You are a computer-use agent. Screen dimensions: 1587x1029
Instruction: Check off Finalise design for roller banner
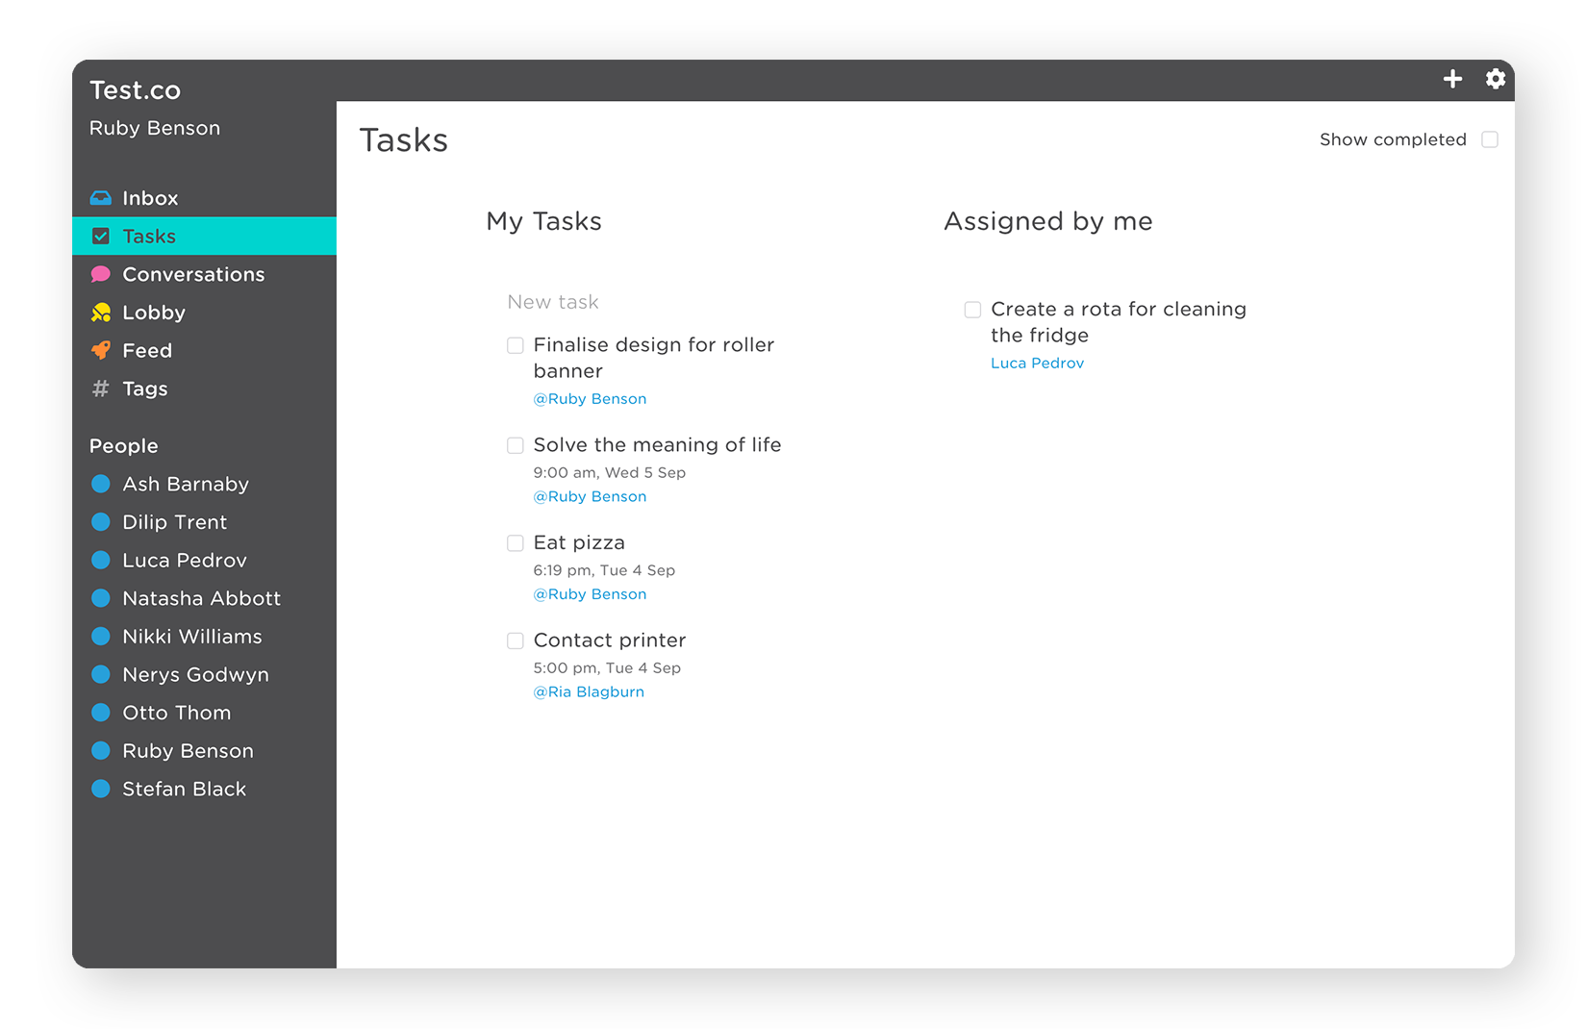(x=516, y=345)
